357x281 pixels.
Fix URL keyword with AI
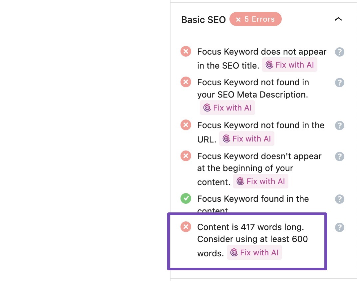tap(246, 139)
